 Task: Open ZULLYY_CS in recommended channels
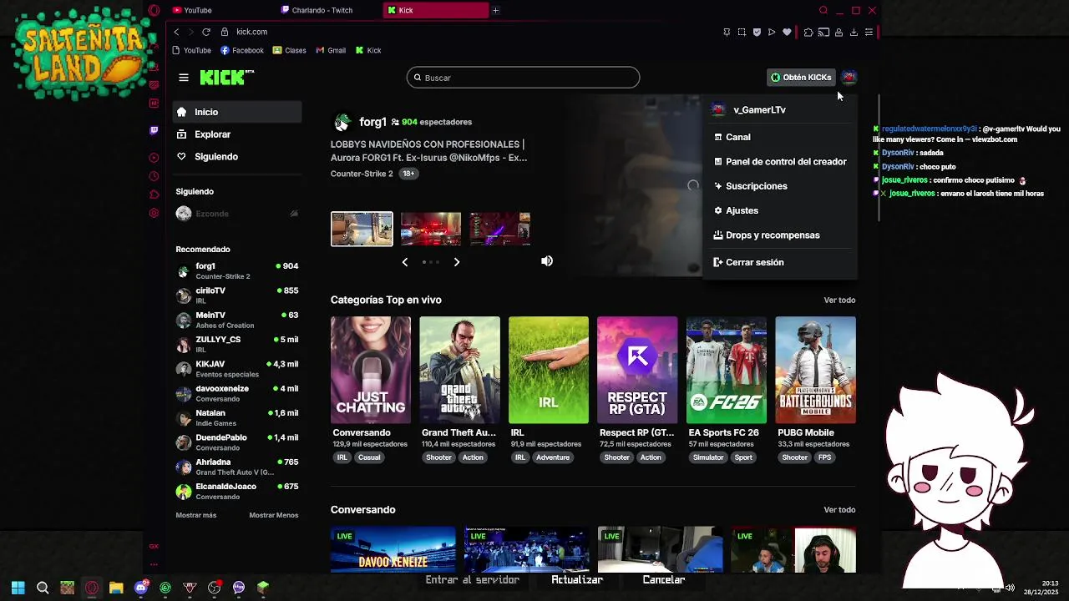[238, 344]
